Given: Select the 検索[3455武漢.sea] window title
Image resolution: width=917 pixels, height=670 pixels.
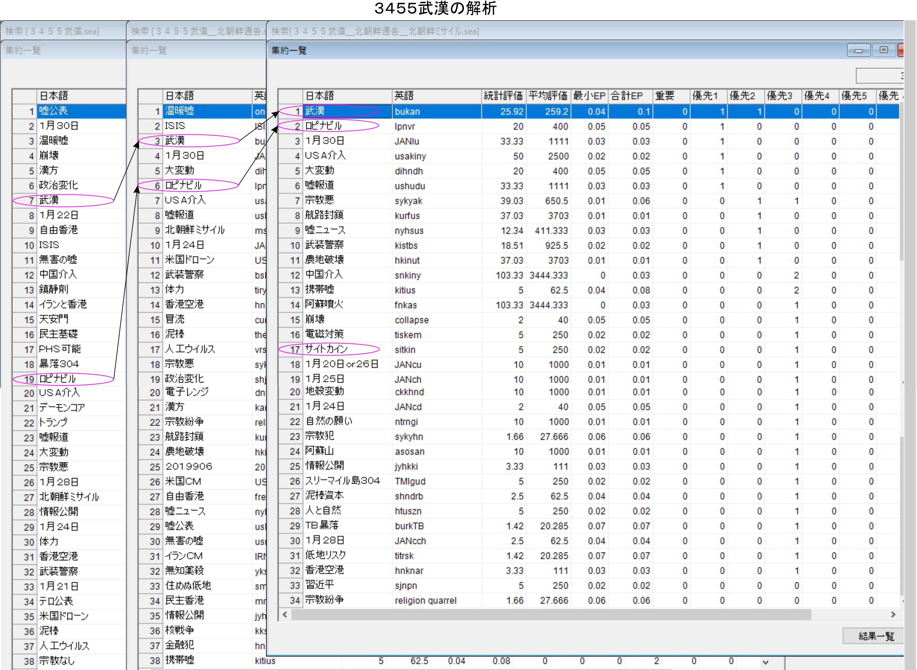Looking at the screenshot, I should tap(53, 31).
